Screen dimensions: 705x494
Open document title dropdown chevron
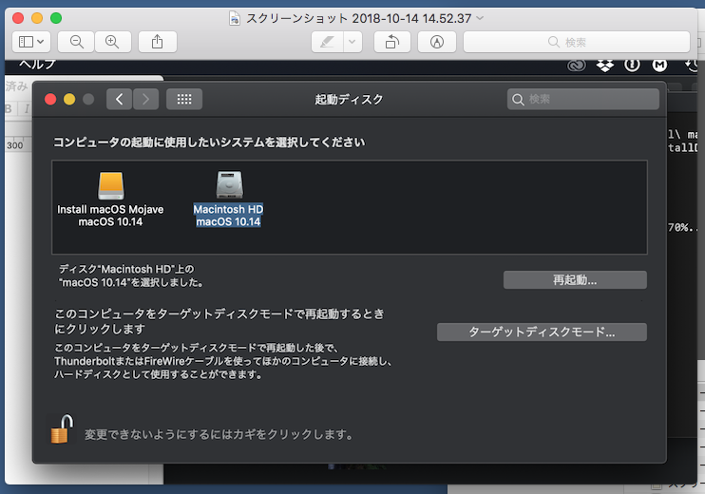click(480, 18)
